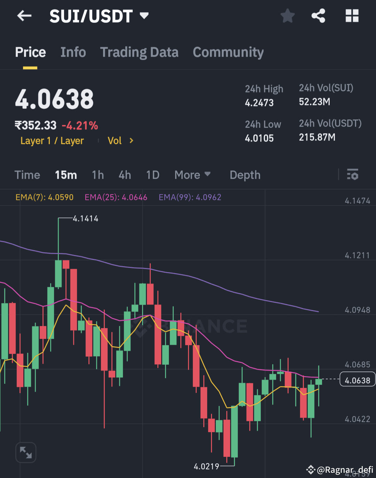Switch to the Trading Data tab
Screen dimensions: 376x478
[x=139, y=52]
